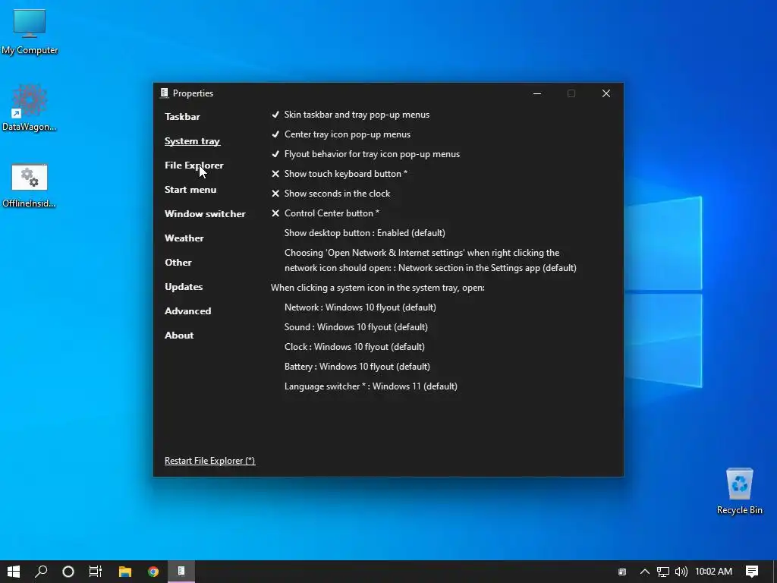Click the Properties window title icon
This screenshot has height=583, width=777.
click(x=165, y=93)
